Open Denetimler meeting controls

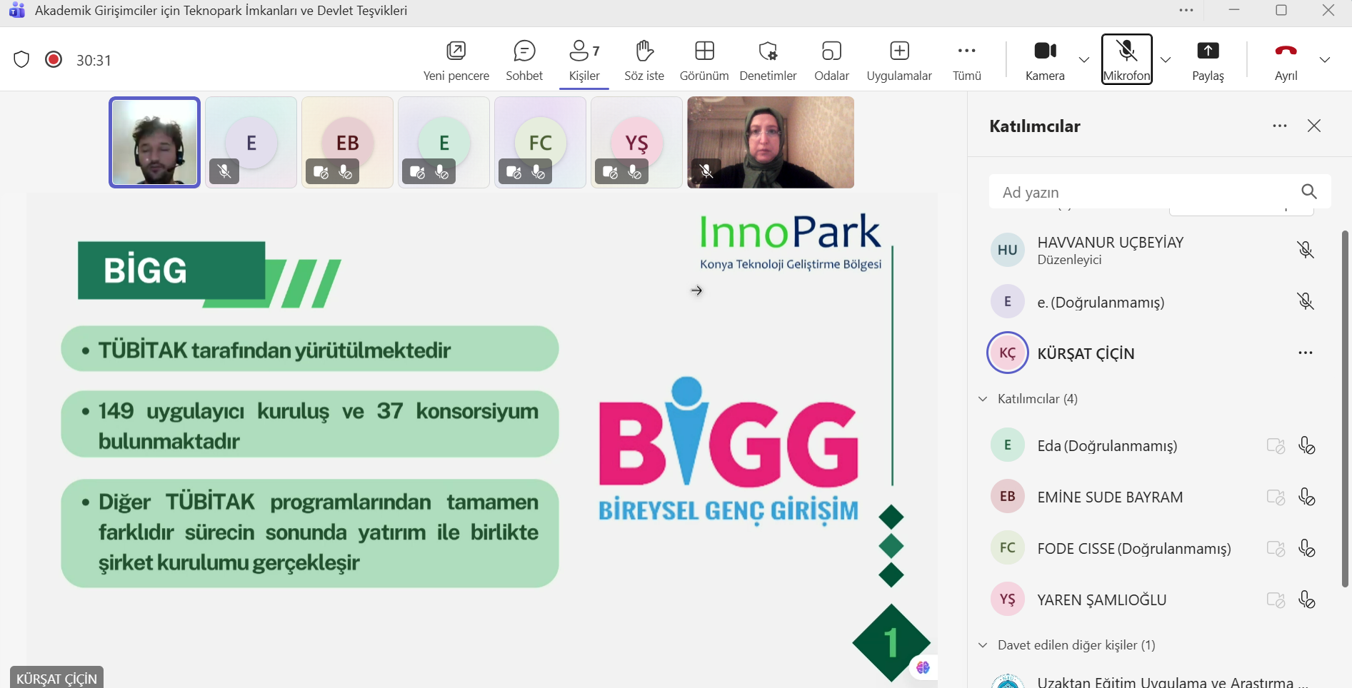pyautogui.click(x=768, y=60)
